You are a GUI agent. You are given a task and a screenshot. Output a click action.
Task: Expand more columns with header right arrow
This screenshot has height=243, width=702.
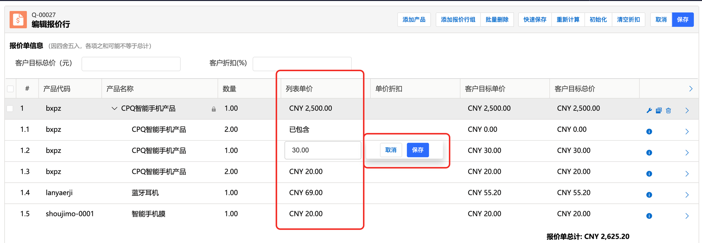[x=690, y=89]
